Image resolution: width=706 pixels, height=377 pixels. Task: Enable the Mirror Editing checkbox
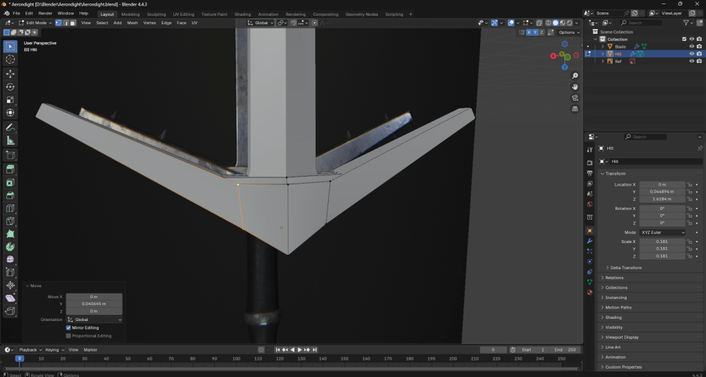click(69, 328)
